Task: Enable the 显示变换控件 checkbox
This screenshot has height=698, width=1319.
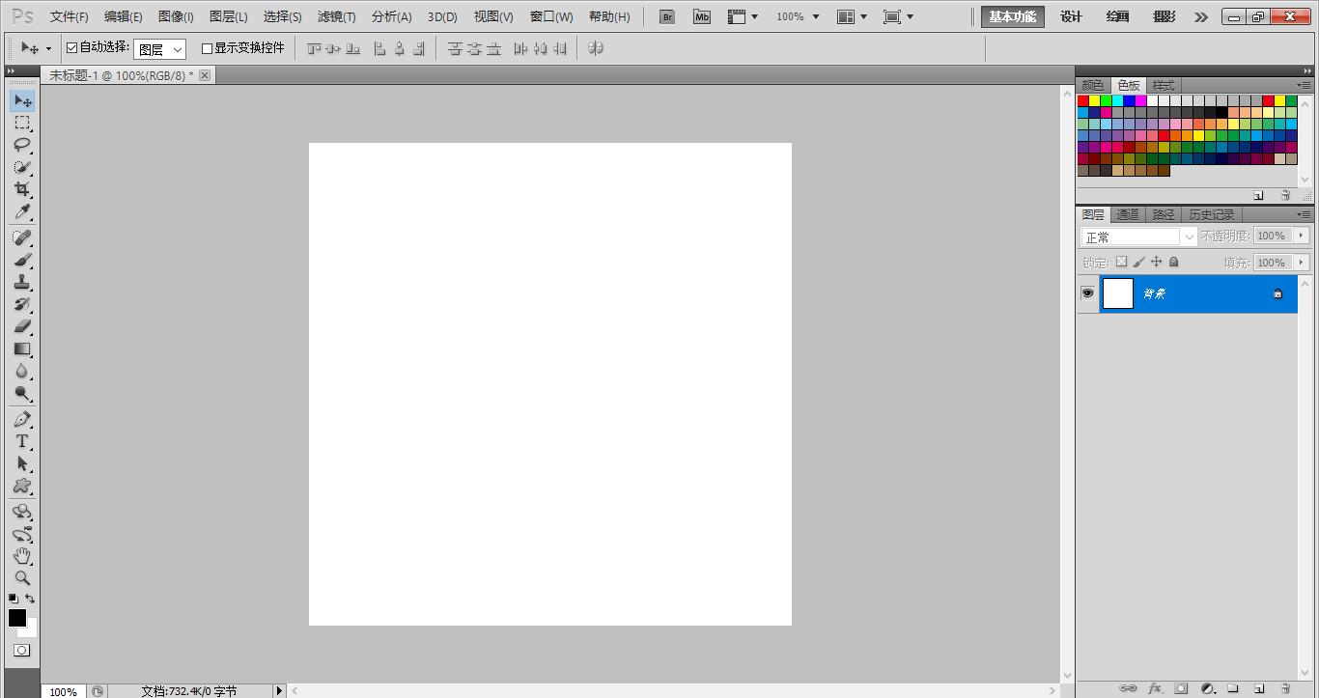Action: click(x=207, y=48)
